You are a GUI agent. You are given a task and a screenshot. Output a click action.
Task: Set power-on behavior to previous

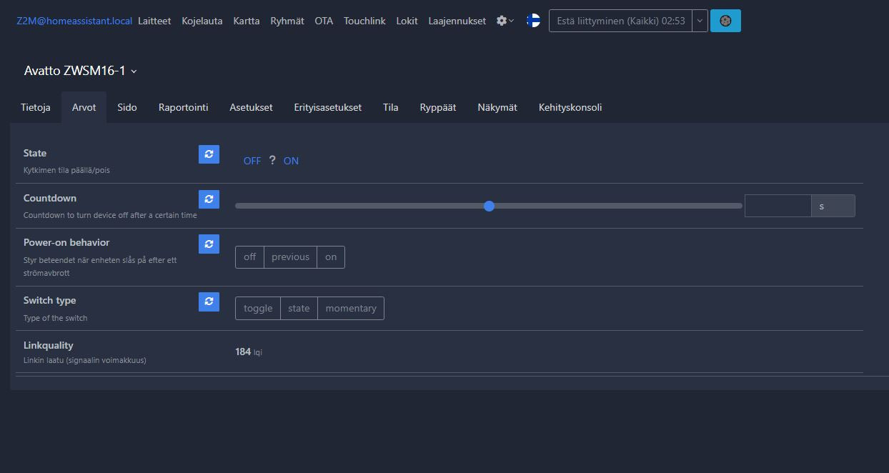tap(290, 257)
